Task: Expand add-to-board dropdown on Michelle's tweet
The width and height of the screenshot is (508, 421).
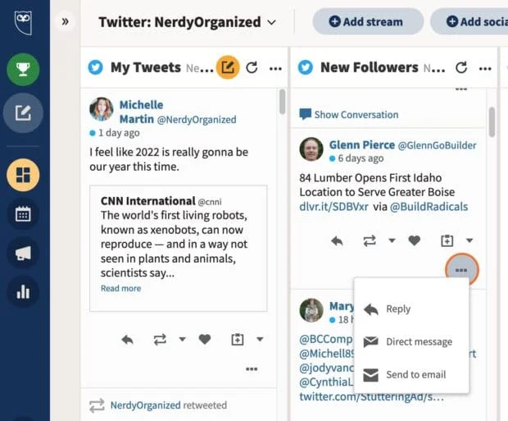Action: (x=260, y=339)
